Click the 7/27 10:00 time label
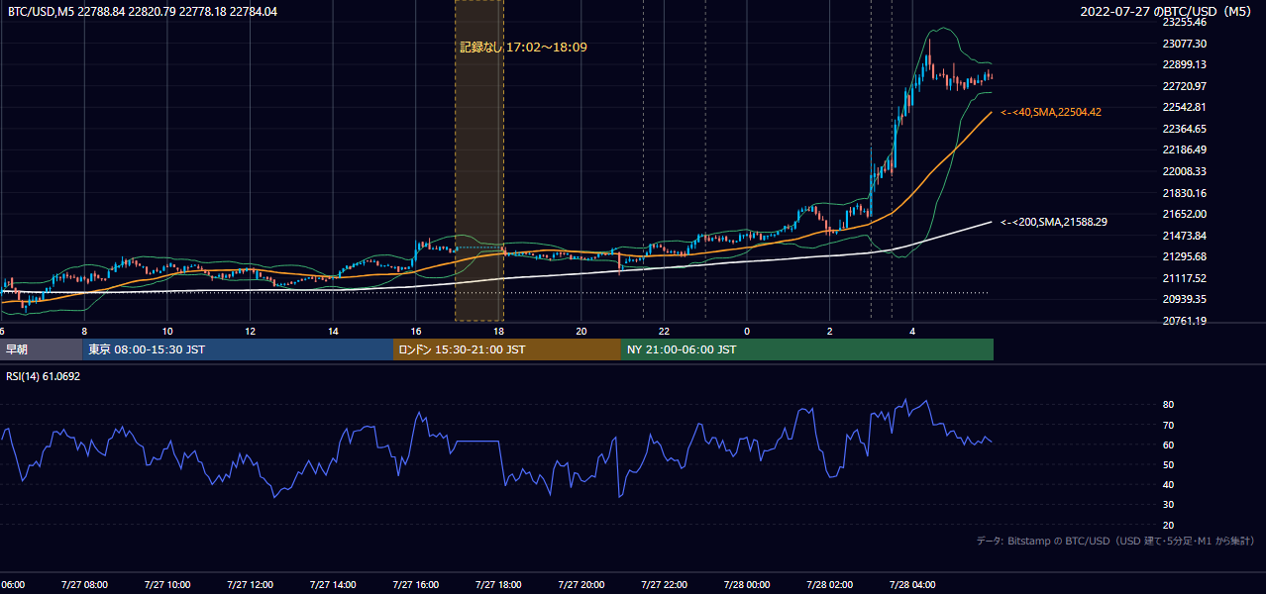 [x=166, y=584]
